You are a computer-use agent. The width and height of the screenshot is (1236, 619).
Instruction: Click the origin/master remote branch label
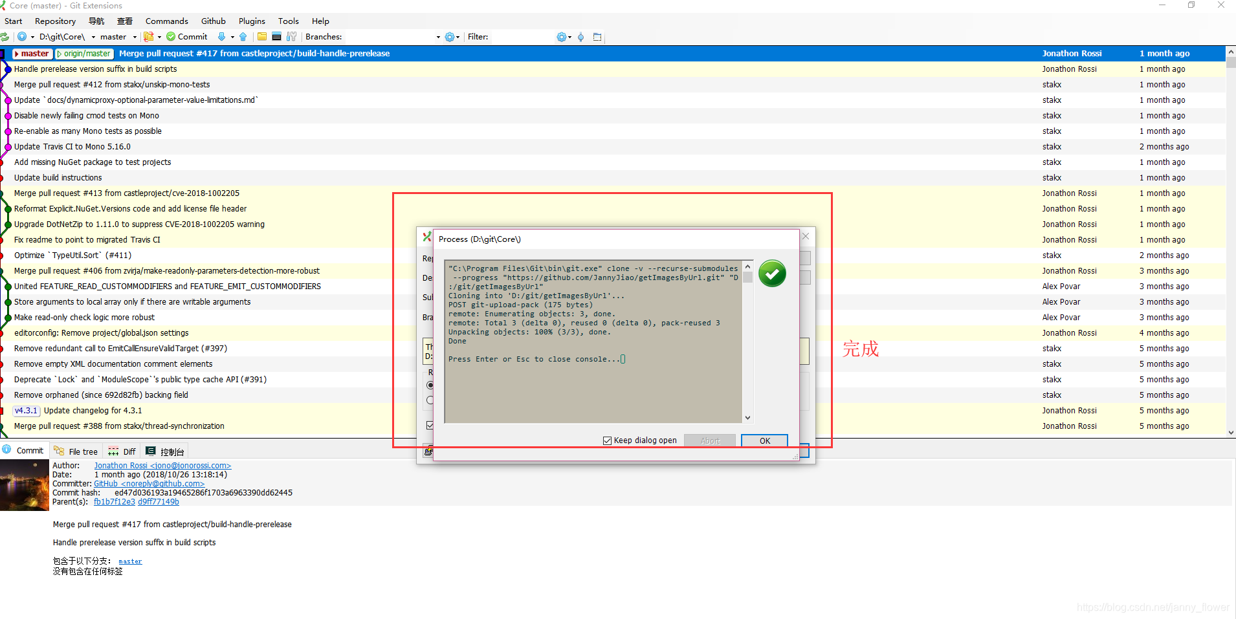click(85, 54)
